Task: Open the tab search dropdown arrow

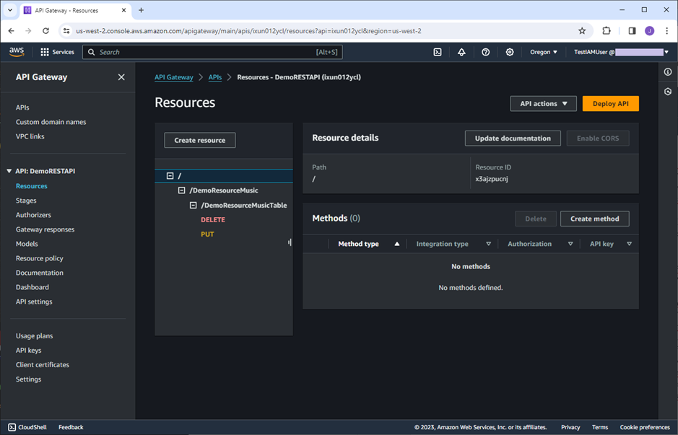Action: coord(10,10)
